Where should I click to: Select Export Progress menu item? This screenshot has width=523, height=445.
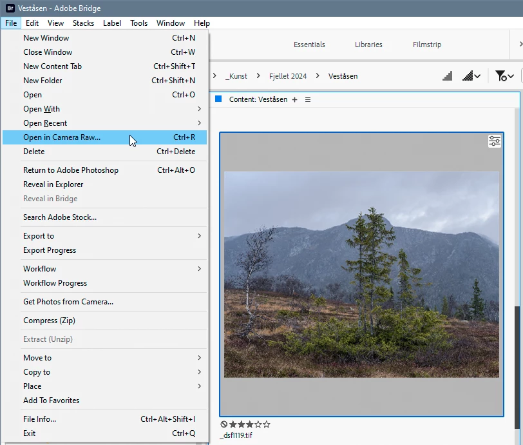pos(105,250)
